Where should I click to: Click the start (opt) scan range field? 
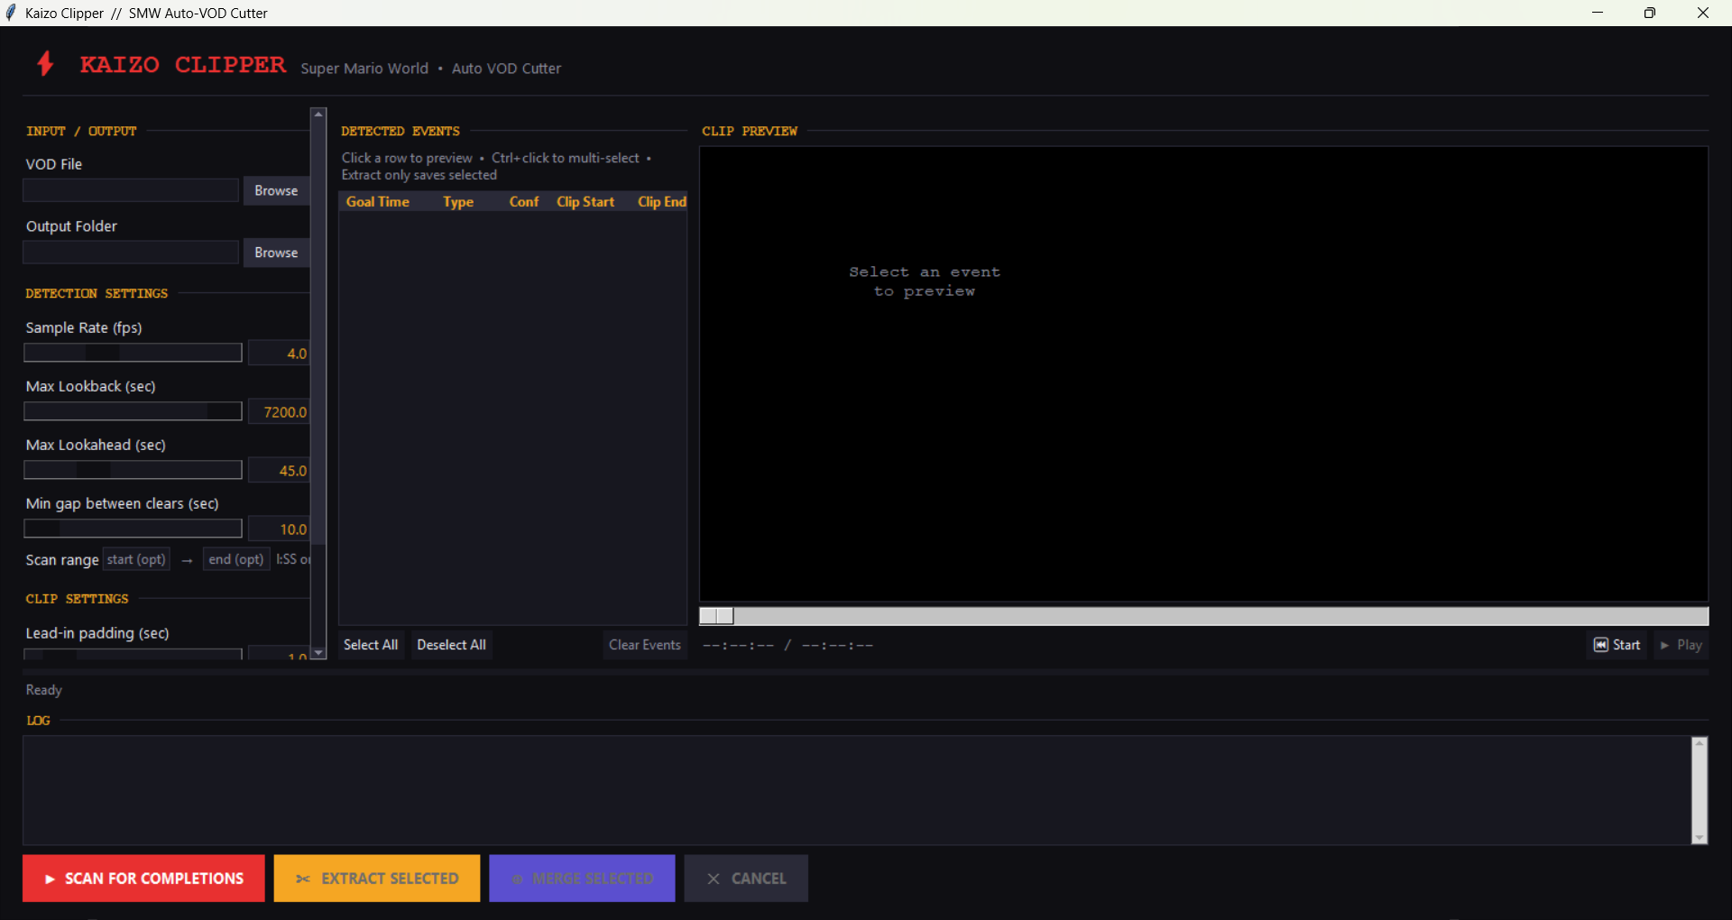pos(135,559)
